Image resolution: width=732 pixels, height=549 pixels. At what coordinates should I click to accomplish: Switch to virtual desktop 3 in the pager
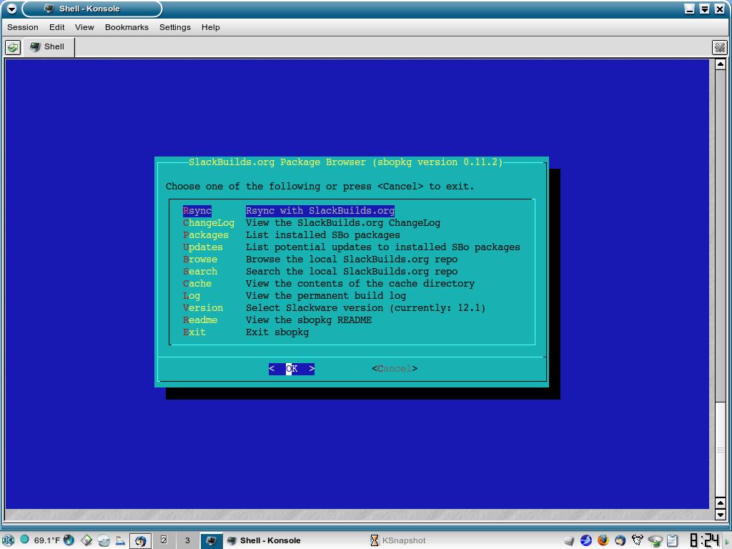point(187,540)
